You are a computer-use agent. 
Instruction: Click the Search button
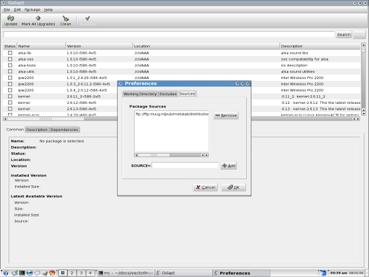point(344,35)
